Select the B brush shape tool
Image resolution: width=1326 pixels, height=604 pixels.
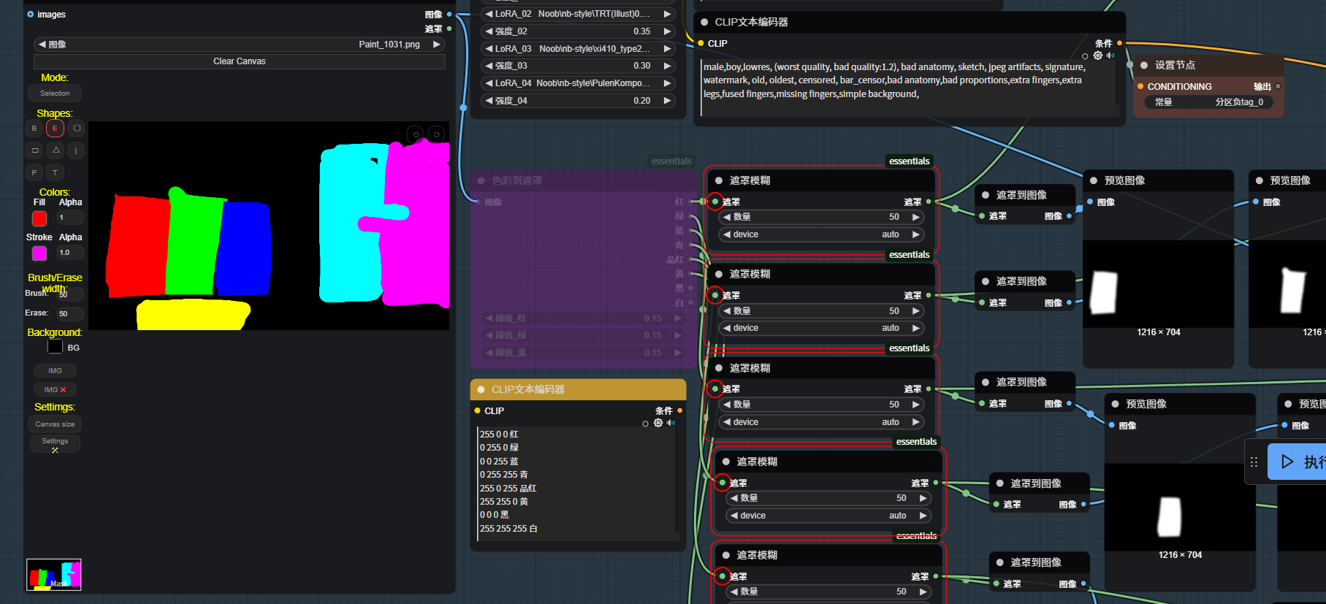pos(34,129)
